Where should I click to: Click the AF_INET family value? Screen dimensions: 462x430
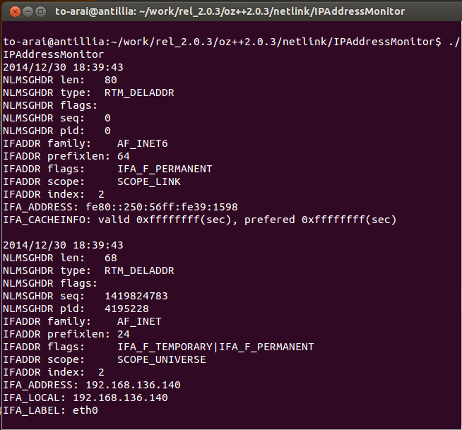pos(139,321)
